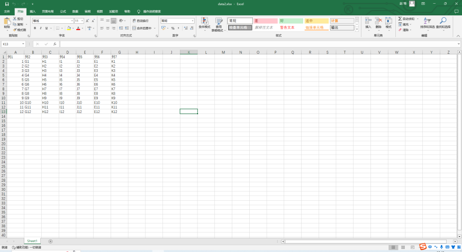Apply yellow fill color to cell

click(x=69, y=28)
